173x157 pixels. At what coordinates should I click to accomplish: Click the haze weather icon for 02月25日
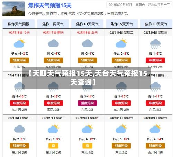[x=155, y=86]
